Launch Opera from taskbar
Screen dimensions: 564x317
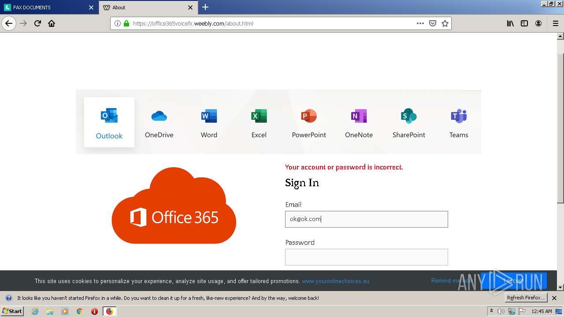pos(94,311)
